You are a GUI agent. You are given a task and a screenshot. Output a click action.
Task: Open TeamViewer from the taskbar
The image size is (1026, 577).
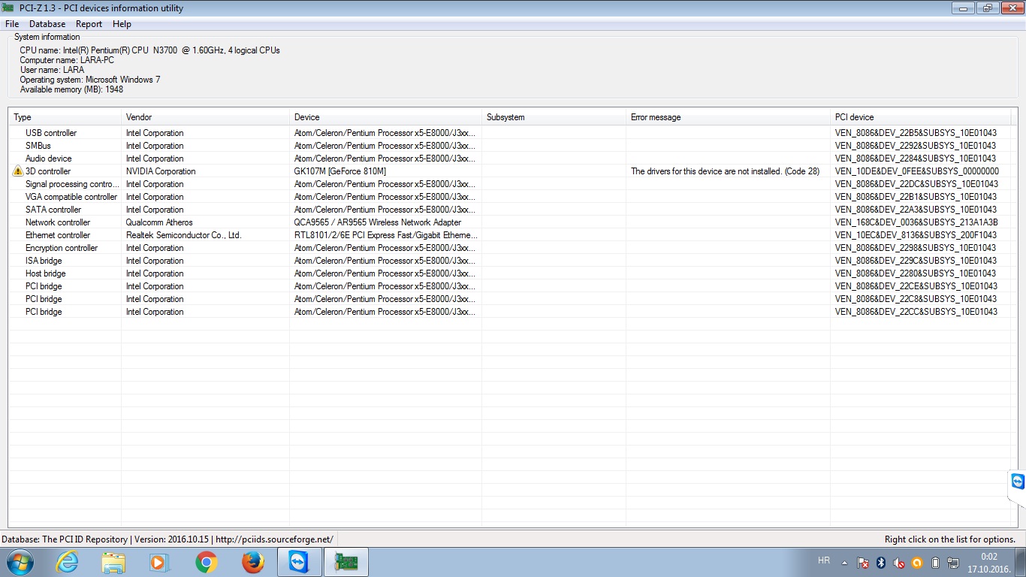coord(299,562)
